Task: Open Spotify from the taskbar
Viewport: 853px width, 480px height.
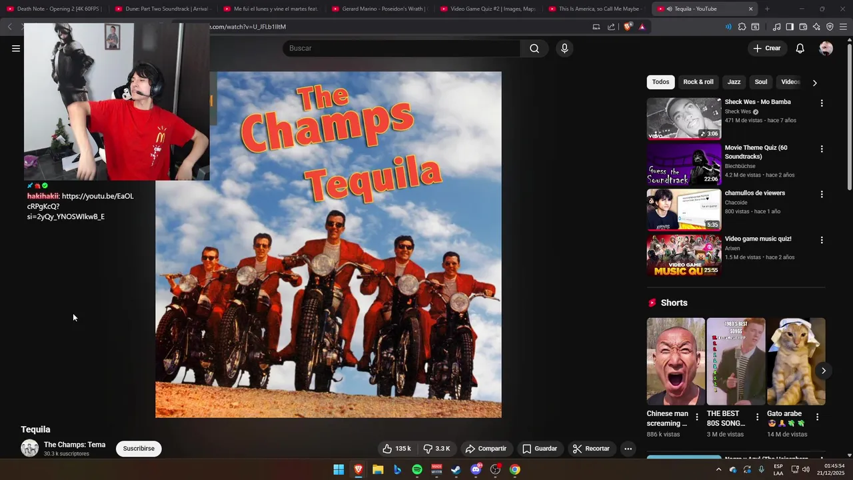Action: [417, 469]
